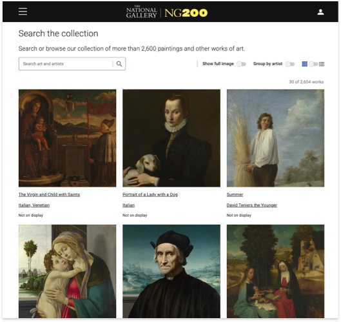
Task: Open The Virgin and Child with Saints link
Action: click(49, 195)
